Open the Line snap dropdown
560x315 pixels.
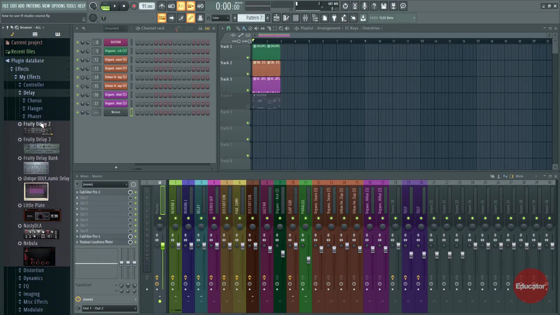221,18
